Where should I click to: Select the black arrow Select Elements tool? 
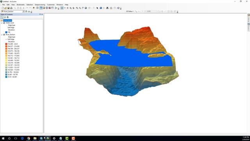[x=97, y=8]
